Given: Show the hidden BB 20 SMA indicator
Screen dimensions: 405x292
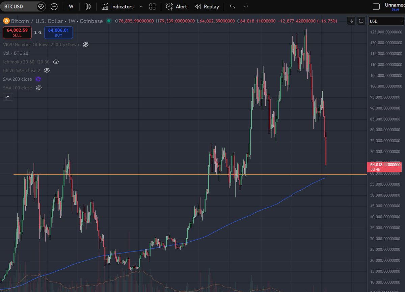Looking at the screenshot, I should pos(47,70).
